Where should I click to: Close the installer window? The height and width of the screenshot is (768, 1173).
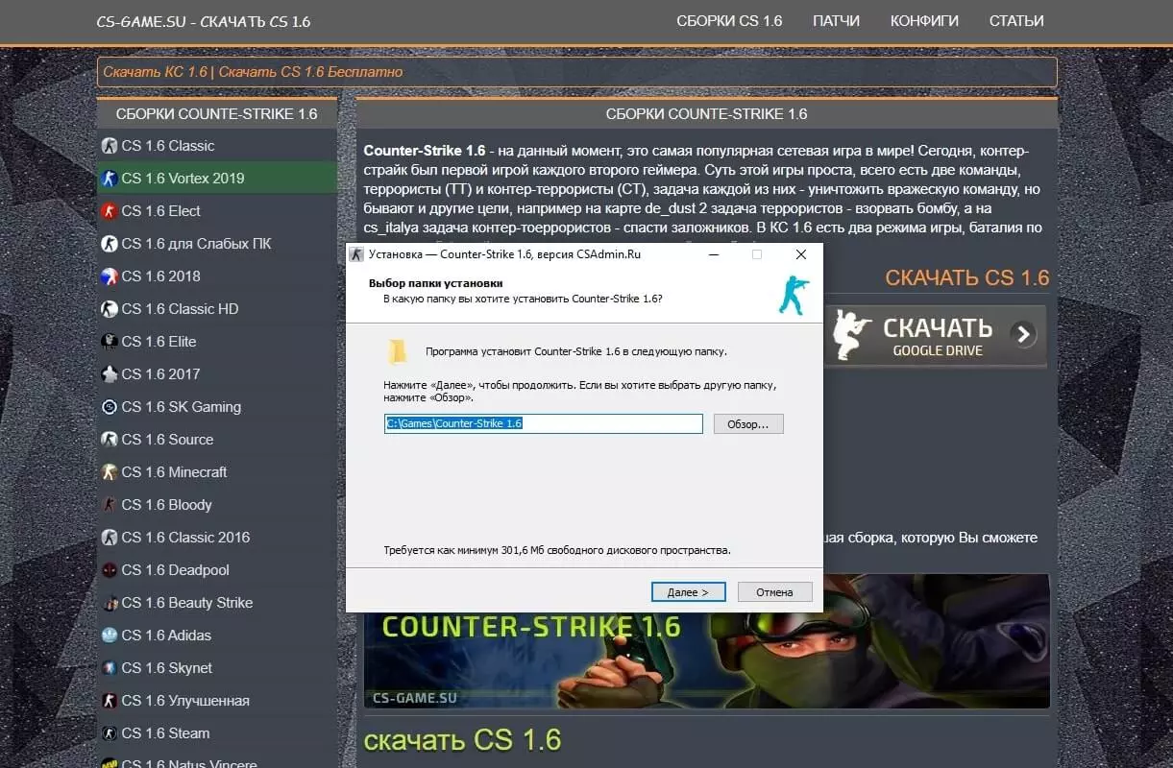click(800, 254)
